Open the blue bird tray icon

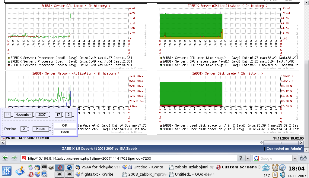[282, 167]
